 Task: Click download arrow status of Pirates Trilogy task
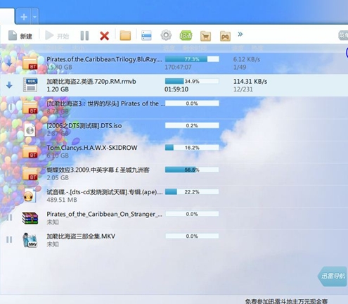coord(9,63)
